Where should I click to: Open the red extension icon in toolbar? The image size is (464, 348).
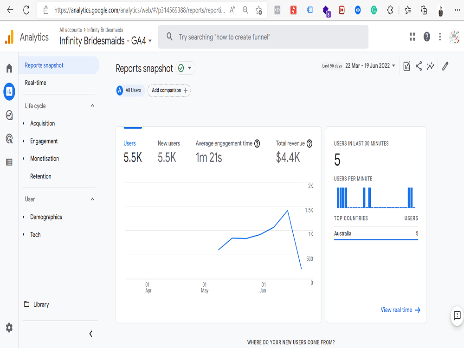point(293,10)
